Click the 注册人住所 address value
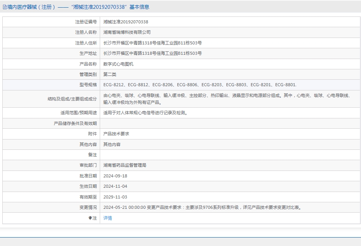Viewport: 361px width, 246px height. (152, 43)
